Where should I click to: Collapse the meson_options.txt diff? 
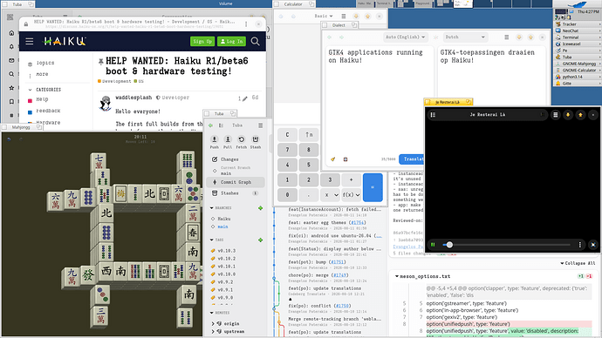click(x=397, y=276)
